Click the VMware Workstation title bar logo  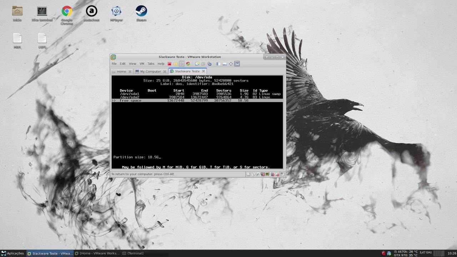tap(113, 57)
